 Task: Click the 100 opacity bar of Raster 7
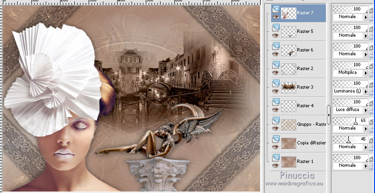click(x=350, y=9)
